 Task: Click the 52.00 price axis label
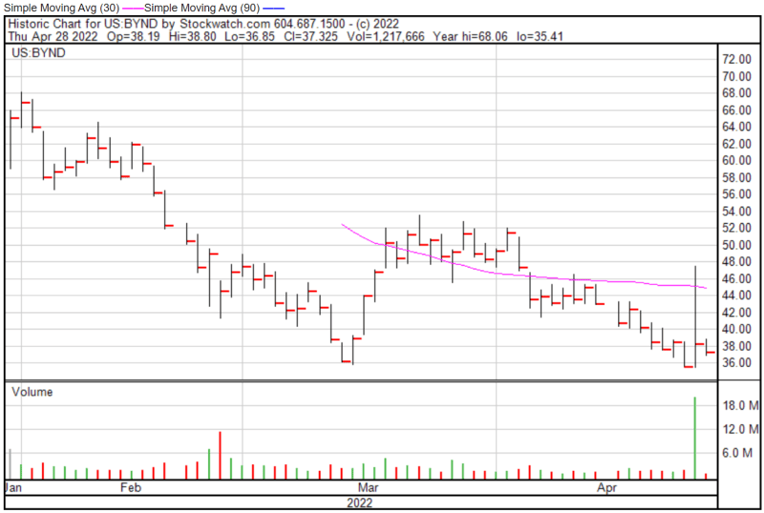click(736, 228)
